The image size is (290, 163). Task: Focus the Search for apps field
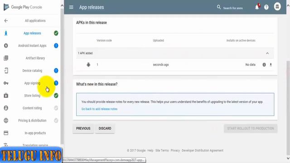coord(233,8)
